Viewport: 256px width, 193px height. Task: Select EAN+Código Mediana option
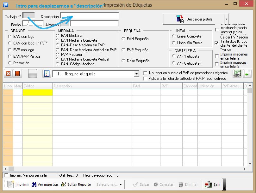[57, 64]
